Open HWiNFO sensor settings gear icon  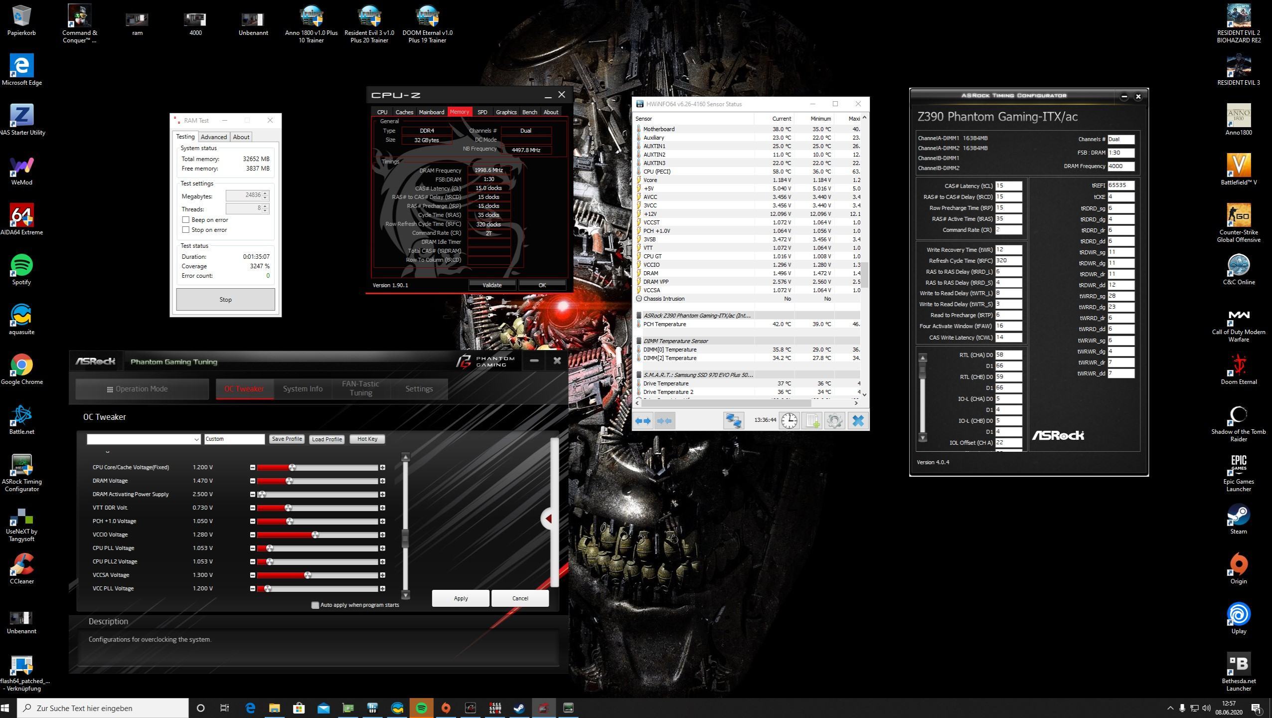click(x=834, y=421)
